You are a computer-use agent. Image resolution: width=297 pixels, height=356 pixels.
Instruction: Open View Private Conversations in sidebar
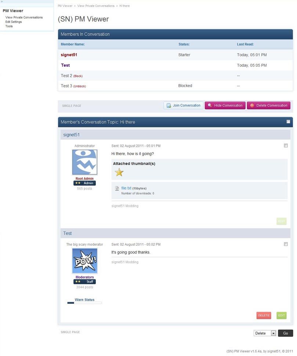tap(24, 17)
